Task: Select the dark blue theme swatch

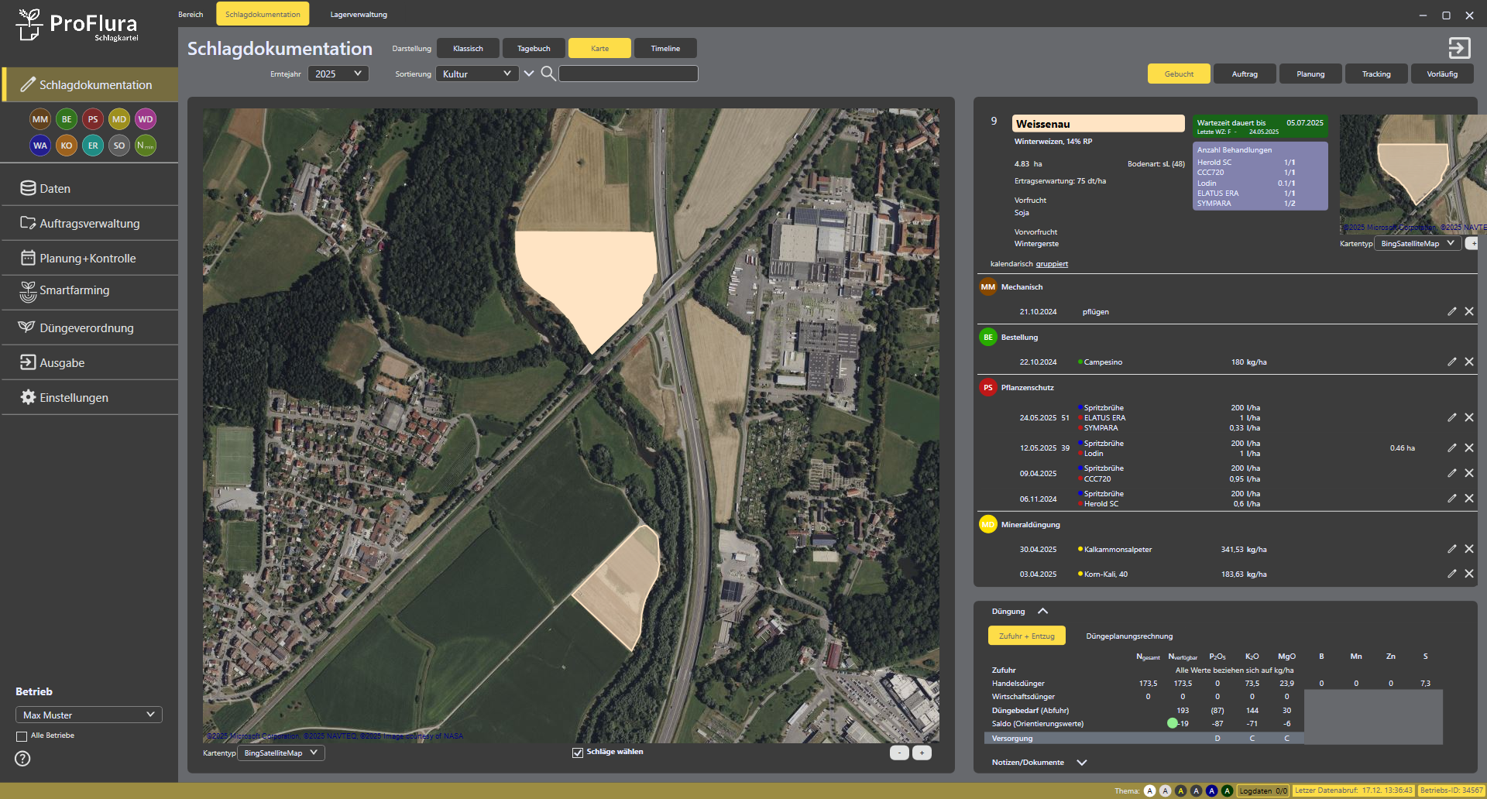Action: (x=1211, y=790)
